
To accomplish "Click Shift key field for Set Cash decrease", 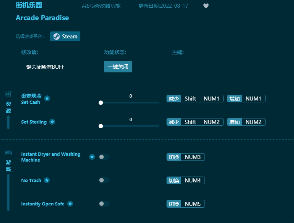I will click(190, 99).
